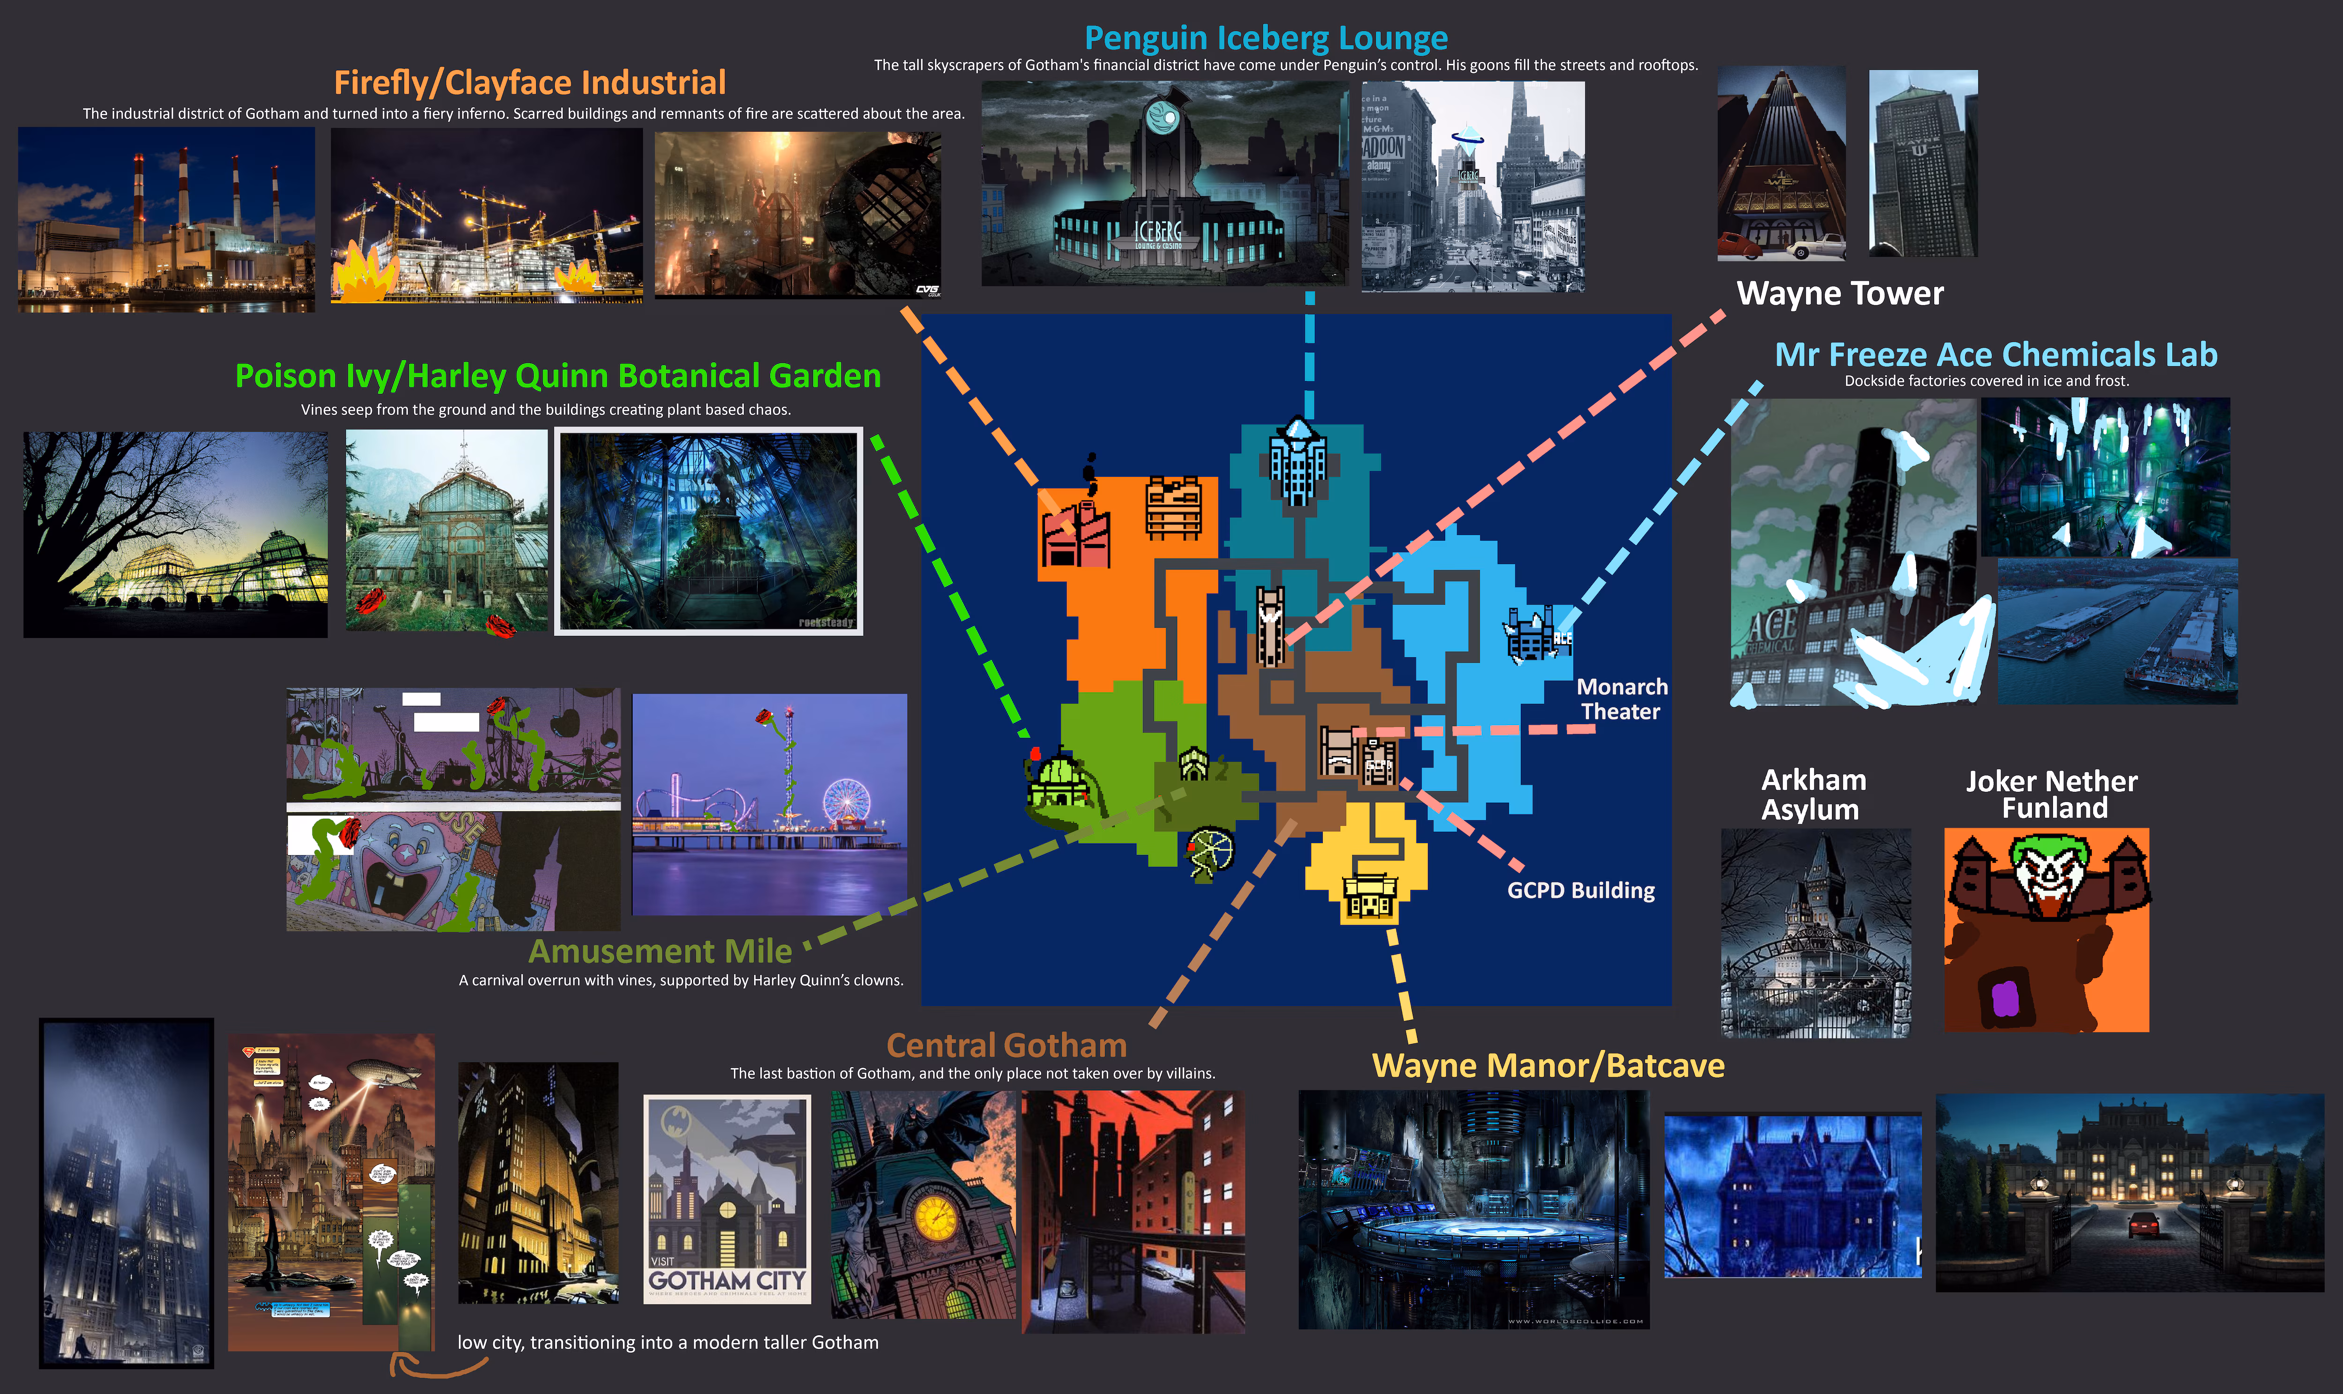
Task: Select the amusement pier at dusk photo
Action: coord(769,805)
